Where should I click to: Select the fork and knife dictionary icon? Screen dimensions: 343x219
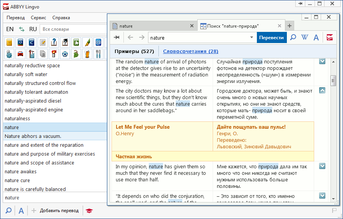pos(98,54)
